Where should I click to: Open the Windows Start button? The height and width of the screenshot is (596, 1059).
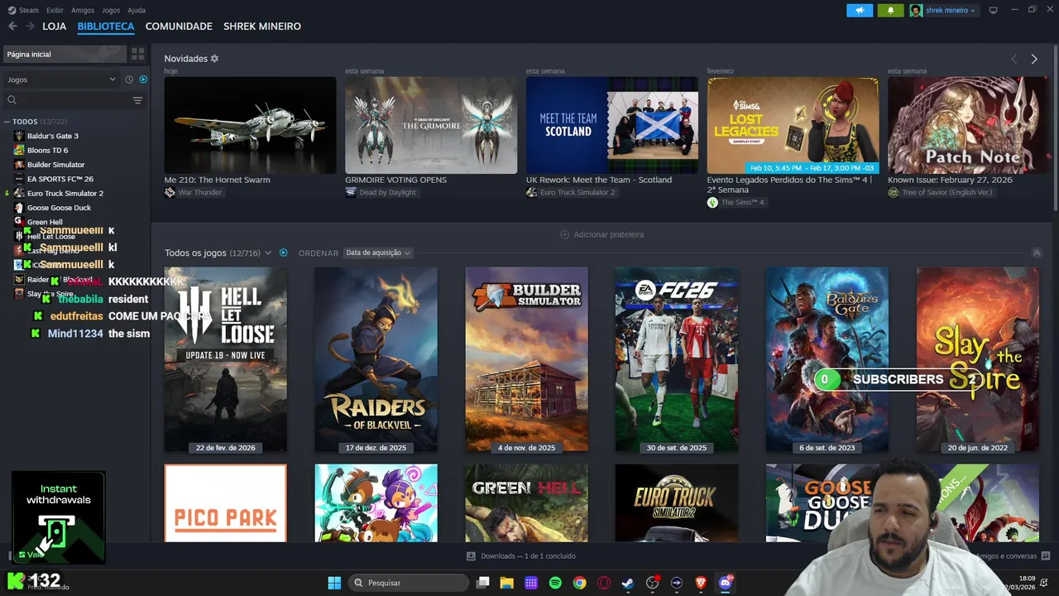click(x=334, y=583)
